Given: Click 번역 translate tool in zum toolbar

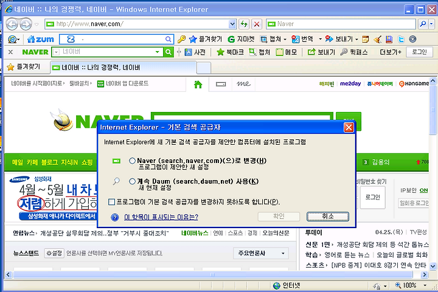Looking at the screenshot, I should 302,39.
